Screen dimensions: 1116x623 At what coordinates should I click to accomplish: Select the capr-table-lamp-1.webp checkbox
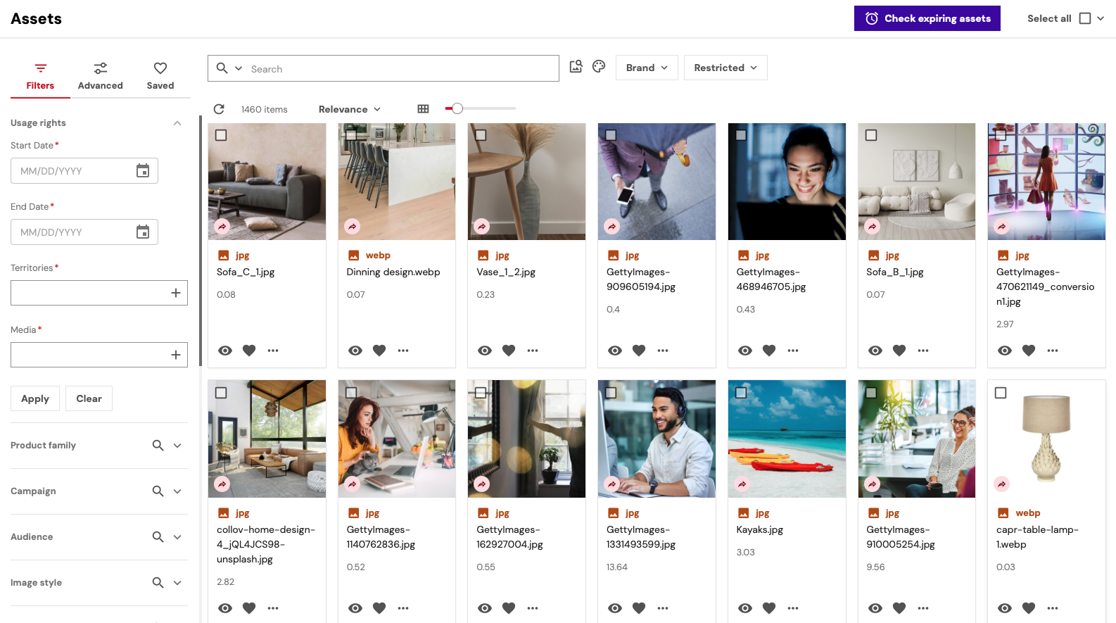tap(1001, 393)
